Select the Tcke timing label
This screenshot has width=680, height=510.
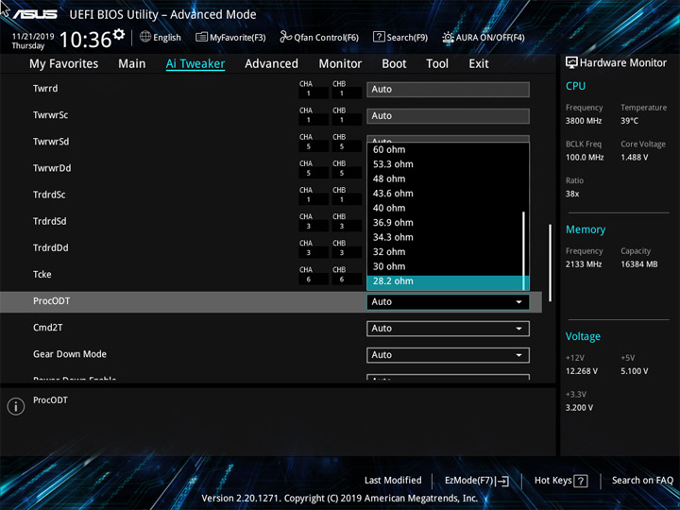pos(42,274)
